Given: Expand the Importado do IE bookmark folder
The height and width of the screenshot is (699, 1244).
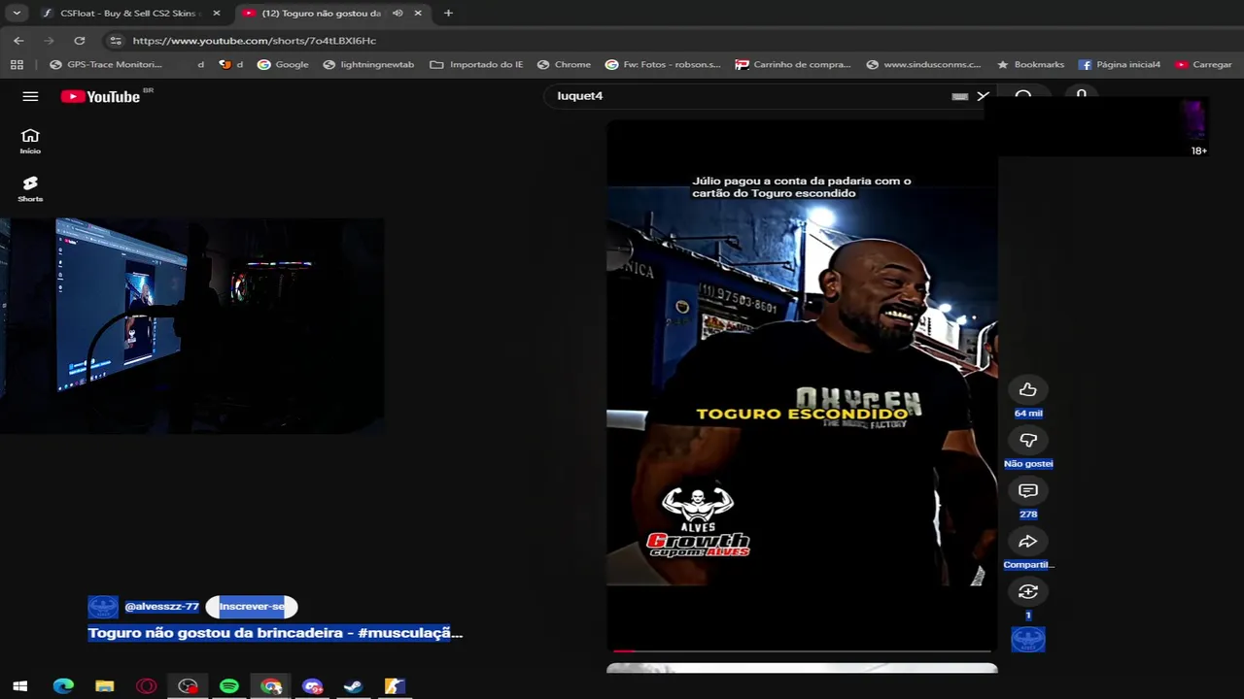Looking at the screenshot, I should [476, 65].
